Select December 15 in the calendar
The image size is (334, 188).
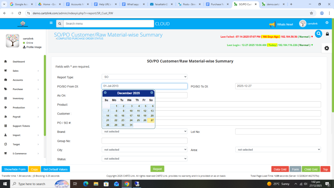click(114, 116)
